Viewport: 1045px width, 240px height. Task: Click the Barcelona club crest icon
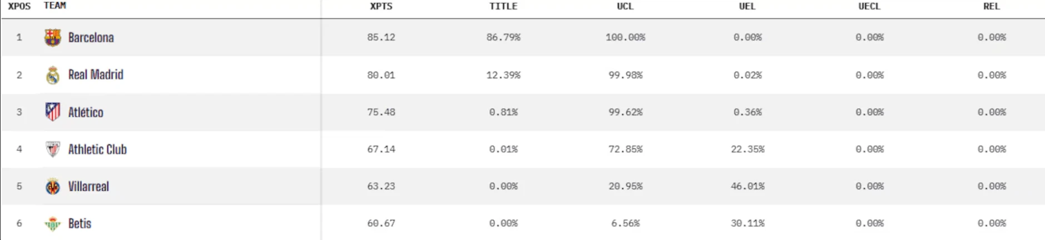[53, 38]
